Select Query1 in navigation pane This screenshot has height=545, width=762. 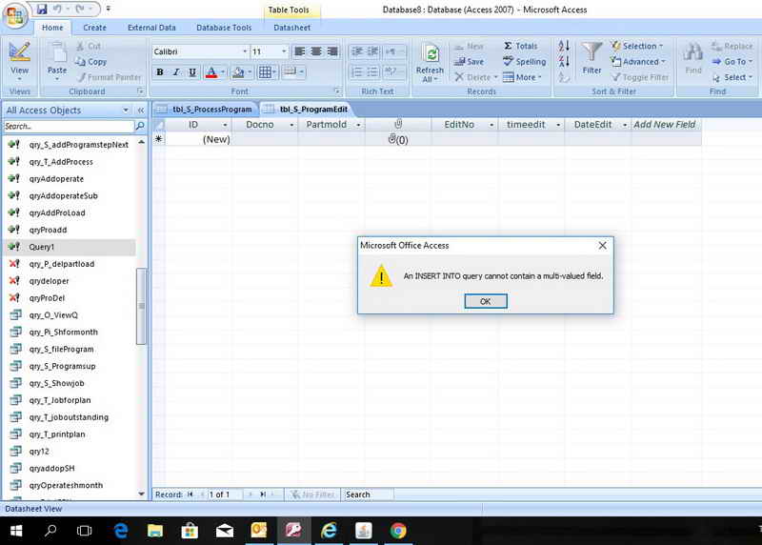(70, 247)
